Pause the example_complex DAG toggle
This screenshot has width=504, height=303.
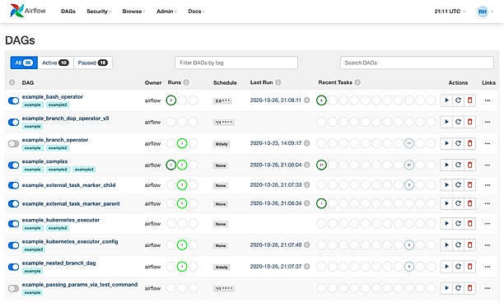pyautogui.click(x=13, y=165)
